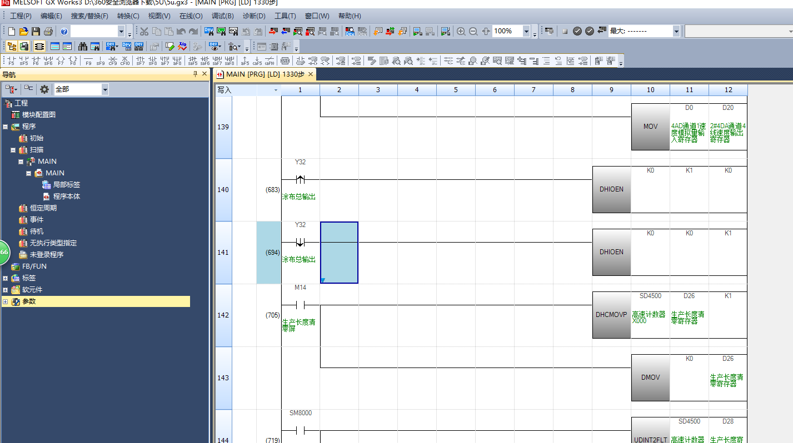Toggle the navigation window display button
Viewport: 793px width, 443px height.
(11, 46)
